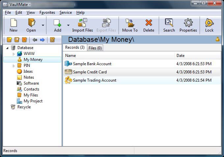Open the Favorites menu
This screenshot has width=224, height=157.
tap(47, 13)
